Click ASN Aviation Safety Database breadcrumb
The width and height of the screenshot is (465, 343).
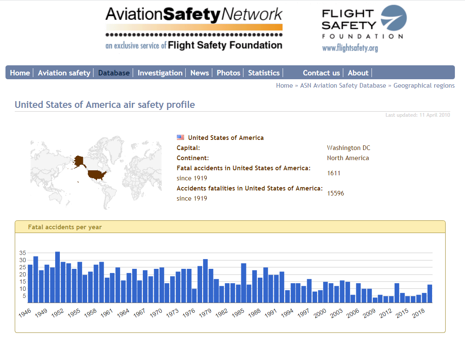pyautogui.click(x=343, y=86)
